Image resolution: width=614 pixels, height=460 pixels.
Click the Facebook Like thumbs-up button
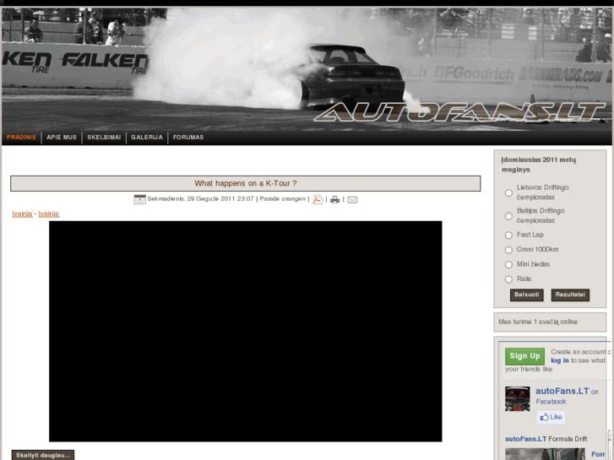[x=551, y=417]
